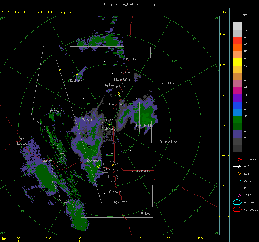
Task: Click the Ponoka label near top
Action: [131, 59]
